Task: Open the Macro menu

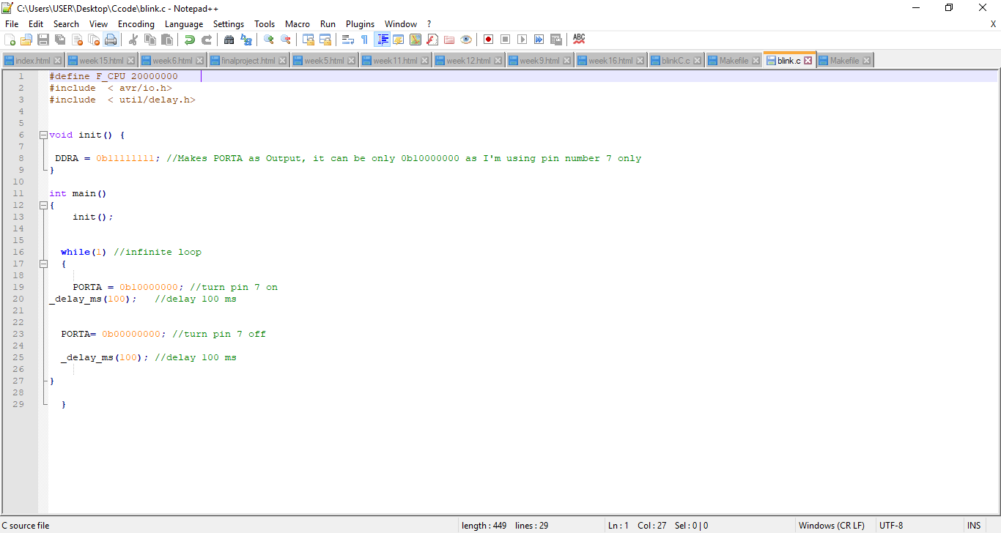Action: point(298,24)
